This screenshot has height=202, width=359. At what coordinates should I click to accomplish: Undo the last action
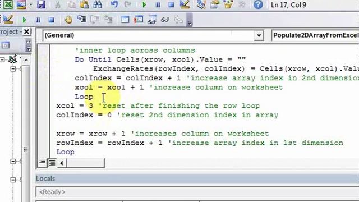click(114, 4)
